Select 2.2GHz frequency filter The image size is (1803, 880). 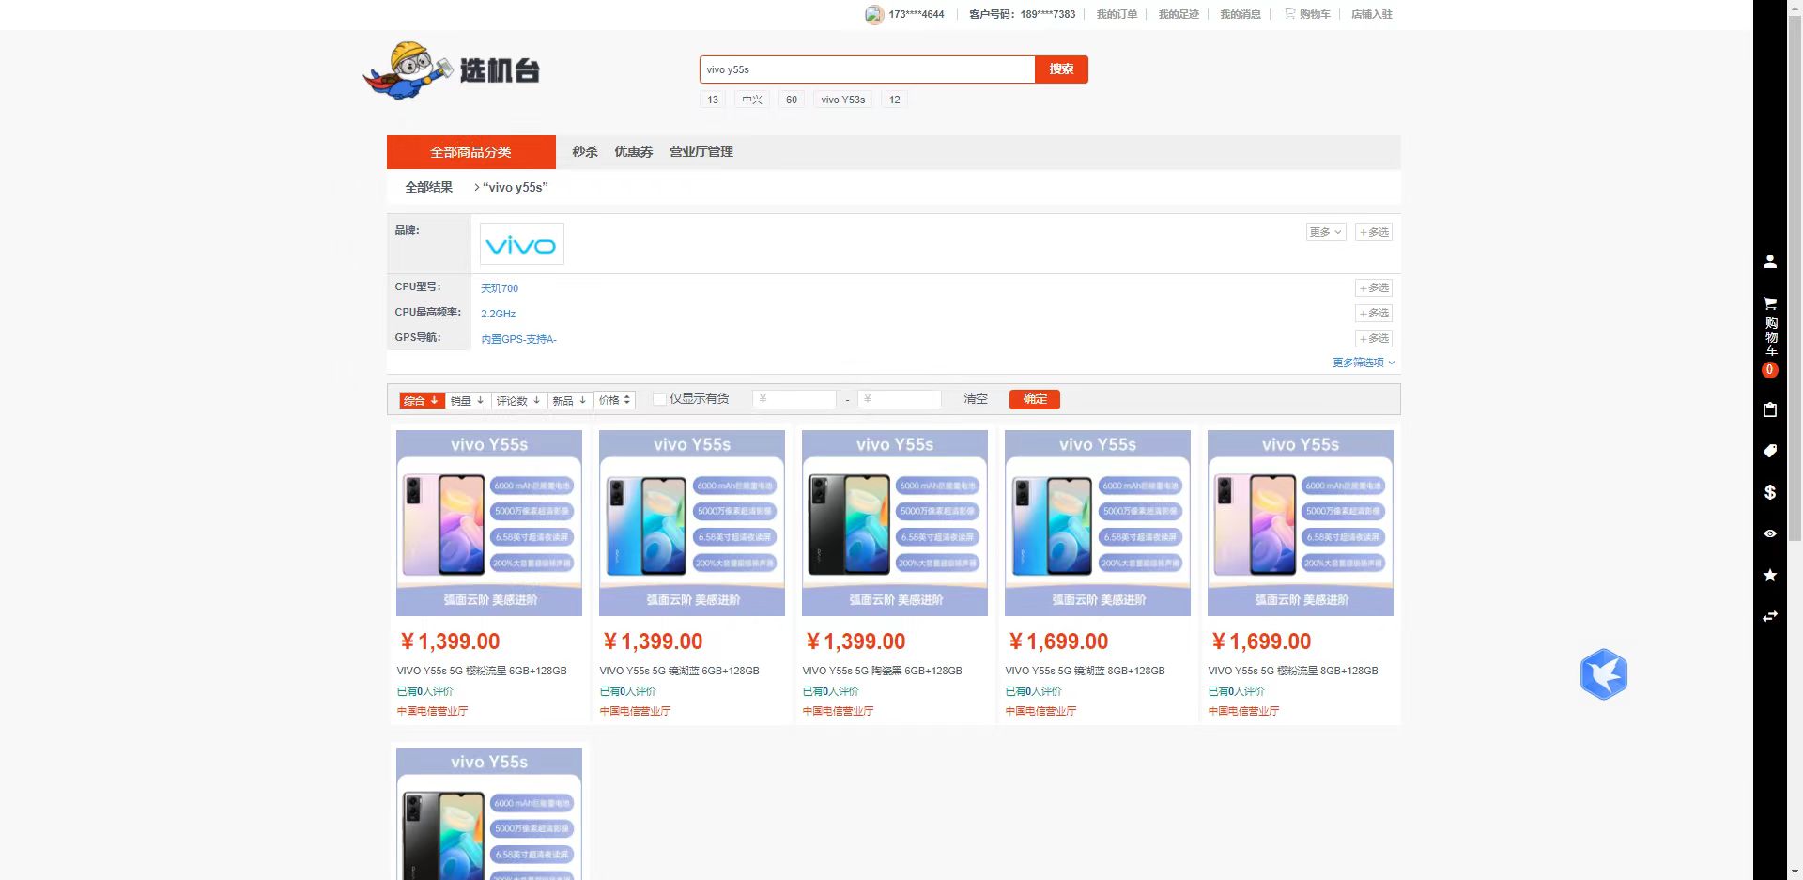coord(499,314)
